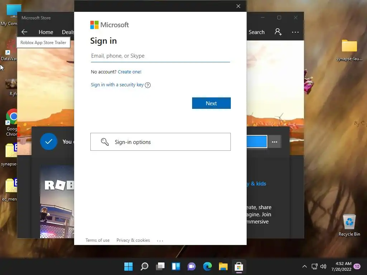Viewport: 367px width, 275px height.
Task: Open volume tray icon
Action: [323, 266]
